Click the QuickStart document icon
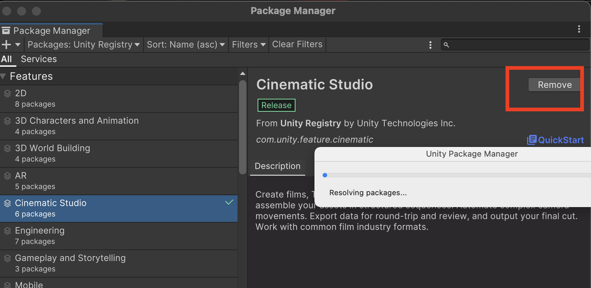 click(532, 140)
